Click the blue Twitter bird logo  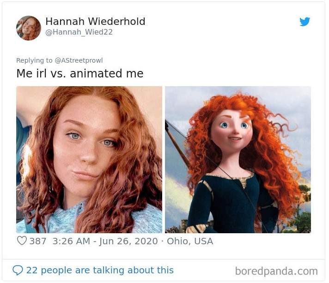pyautogui.click(x=305, y=22)
